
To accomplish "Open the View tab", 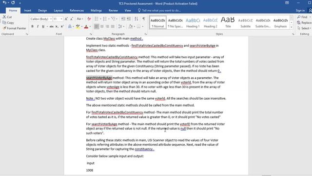I will [128, 10].
